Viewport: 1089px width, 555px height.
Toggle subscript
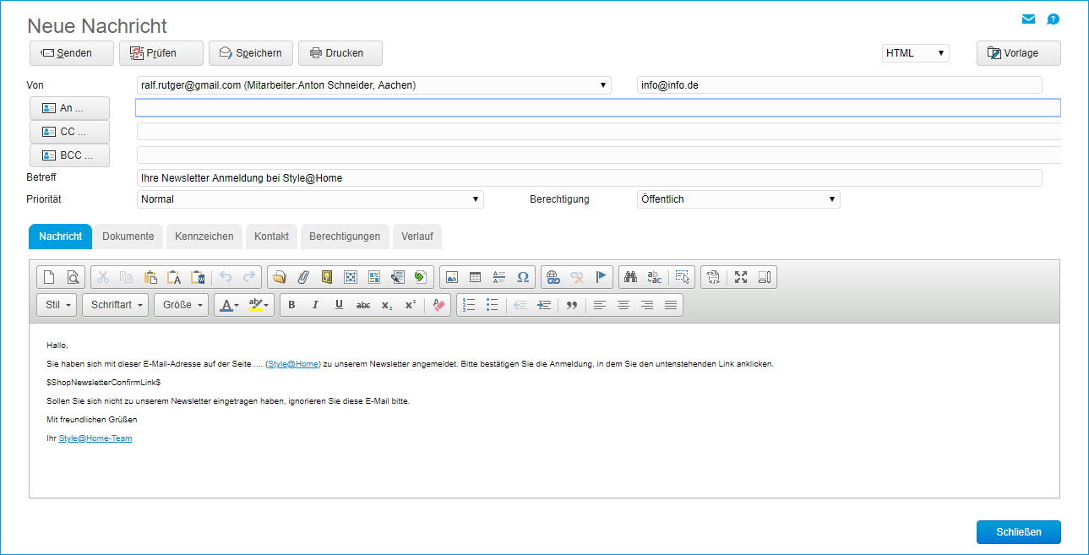pyautogui.click(x=386, y=305)
